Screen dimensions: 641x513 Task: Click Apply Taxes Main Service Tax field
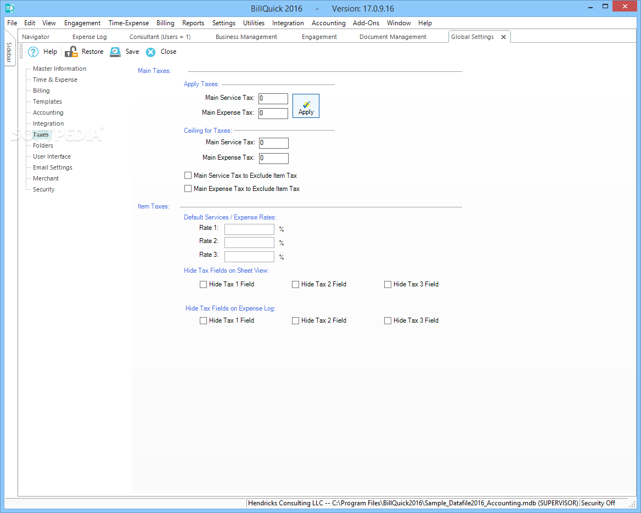(273, 99)
